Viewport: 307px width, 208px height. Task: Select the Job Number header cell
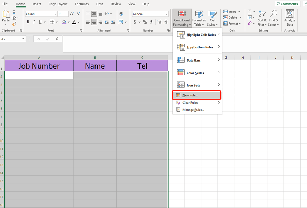click(39, 66)
